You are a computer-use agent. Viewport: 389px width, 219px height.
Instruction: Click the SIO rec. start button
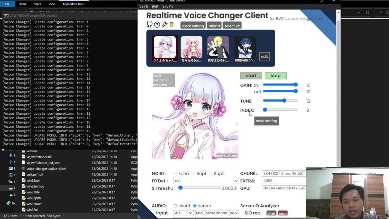(271, 214)
